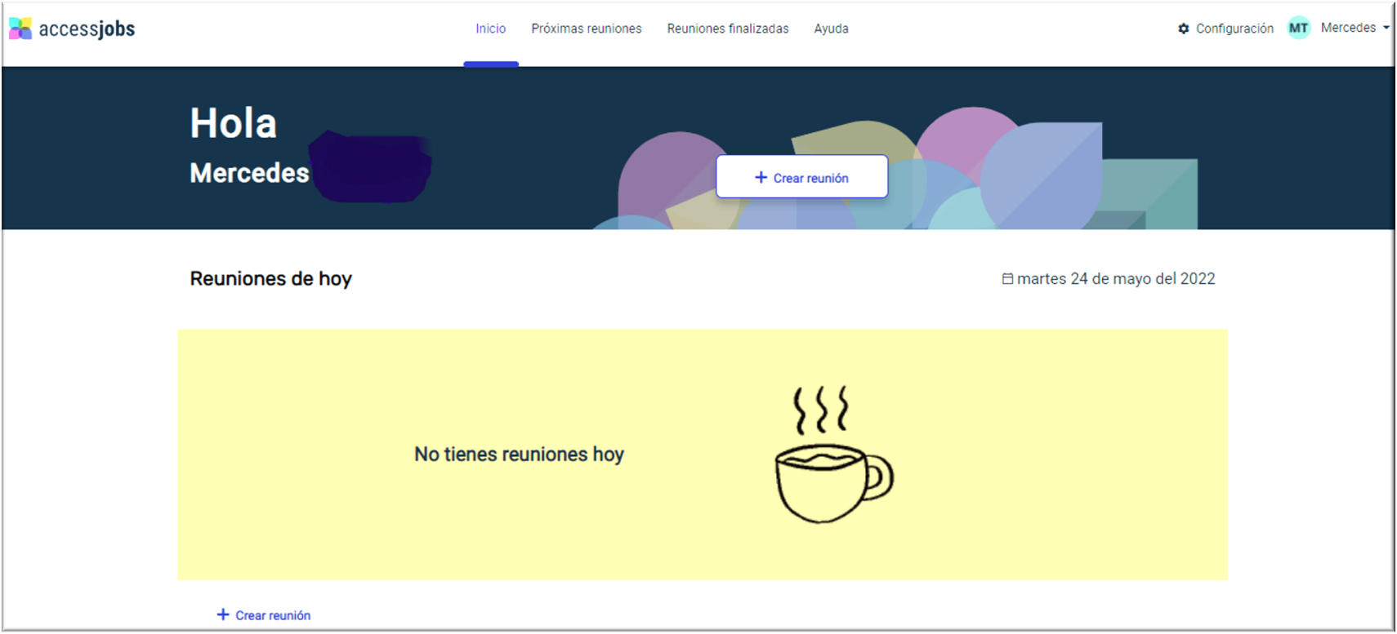Open the Inicio tab

pyautogui.click(x=491, y=29)
